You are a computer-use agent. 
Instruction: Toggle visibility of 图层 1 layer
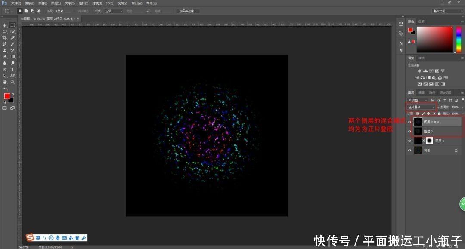tap(409, 141)
